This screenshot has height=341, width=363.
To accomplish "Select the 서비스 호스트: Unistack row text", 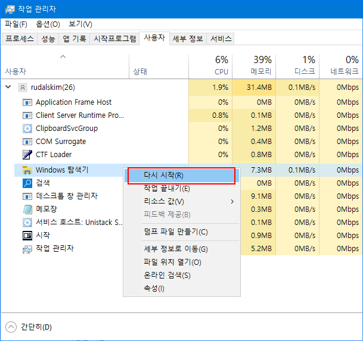I will point(79,223).
